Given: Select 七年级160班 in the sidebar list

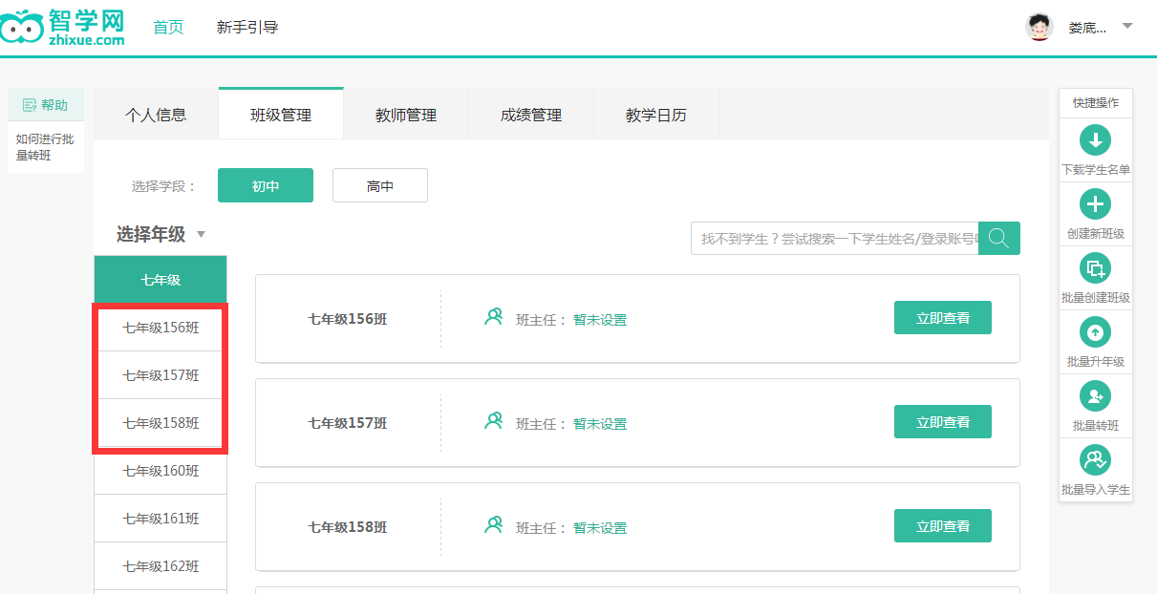Looking at the screenshot, I should [161, 471].
